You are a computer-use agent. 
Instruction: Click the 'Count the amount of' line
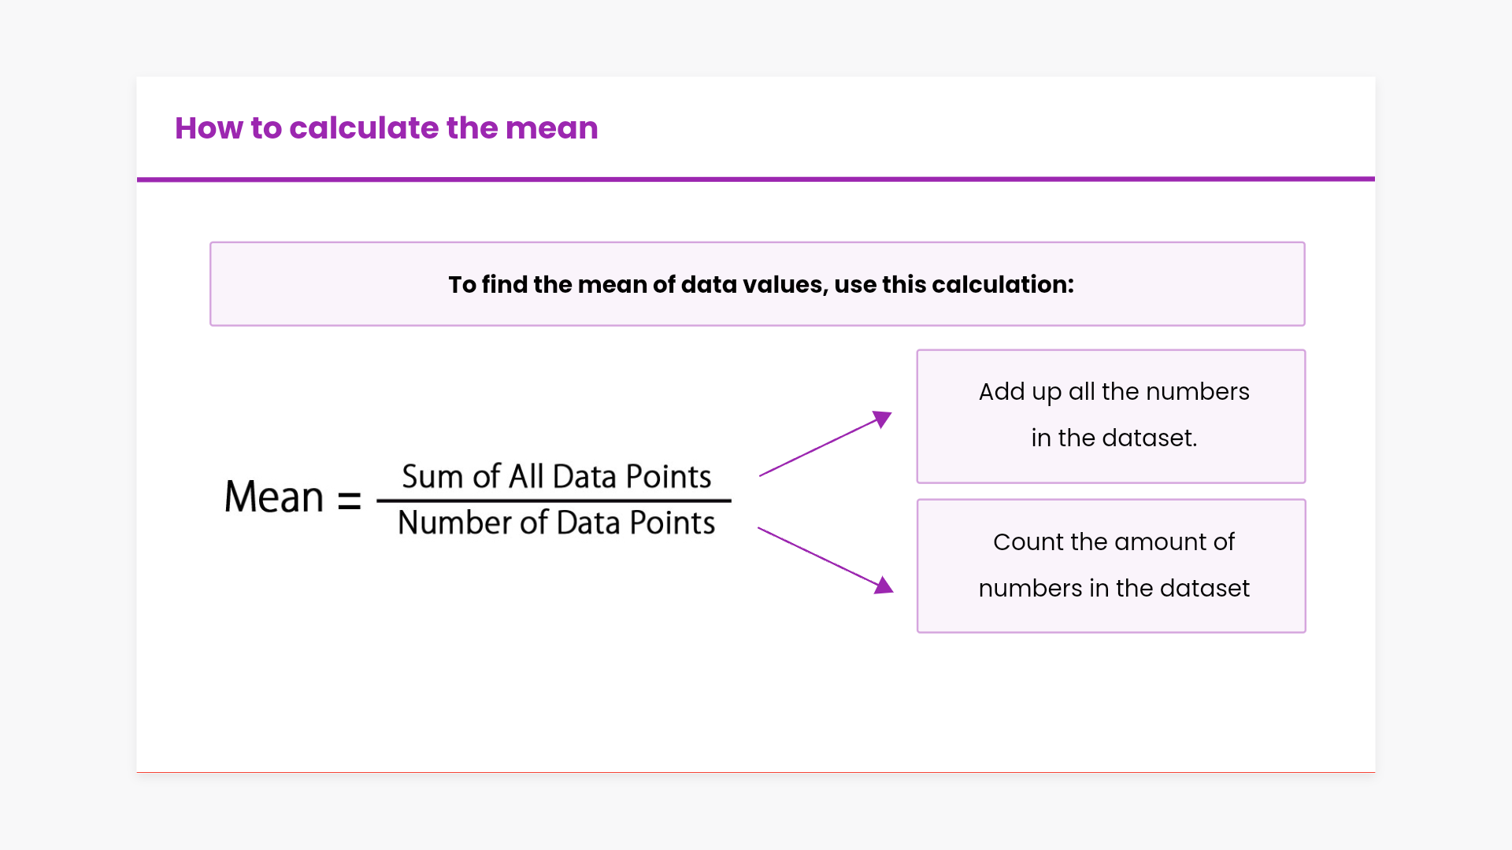coord(1114,541)
